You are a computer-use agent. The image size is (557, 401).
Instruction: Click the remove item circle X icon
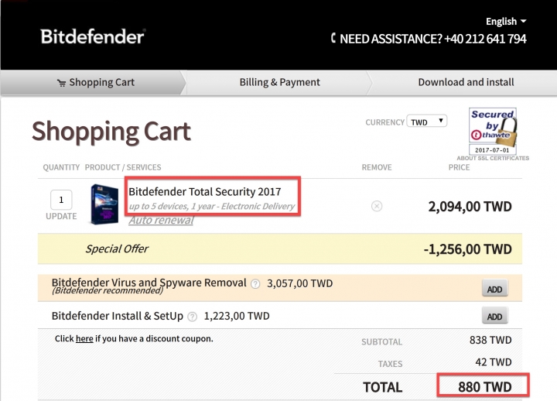pyautogui.click(x=377, y=206)
